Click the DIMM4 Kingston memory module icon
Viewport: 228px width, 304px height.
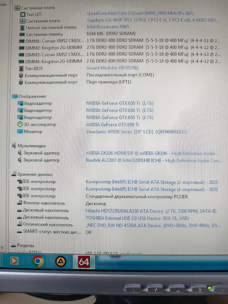tap(21, 62)
